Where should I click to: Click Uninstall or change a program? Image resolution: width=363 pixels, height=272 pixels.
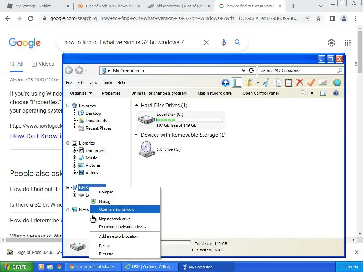[x=159, y=93]
